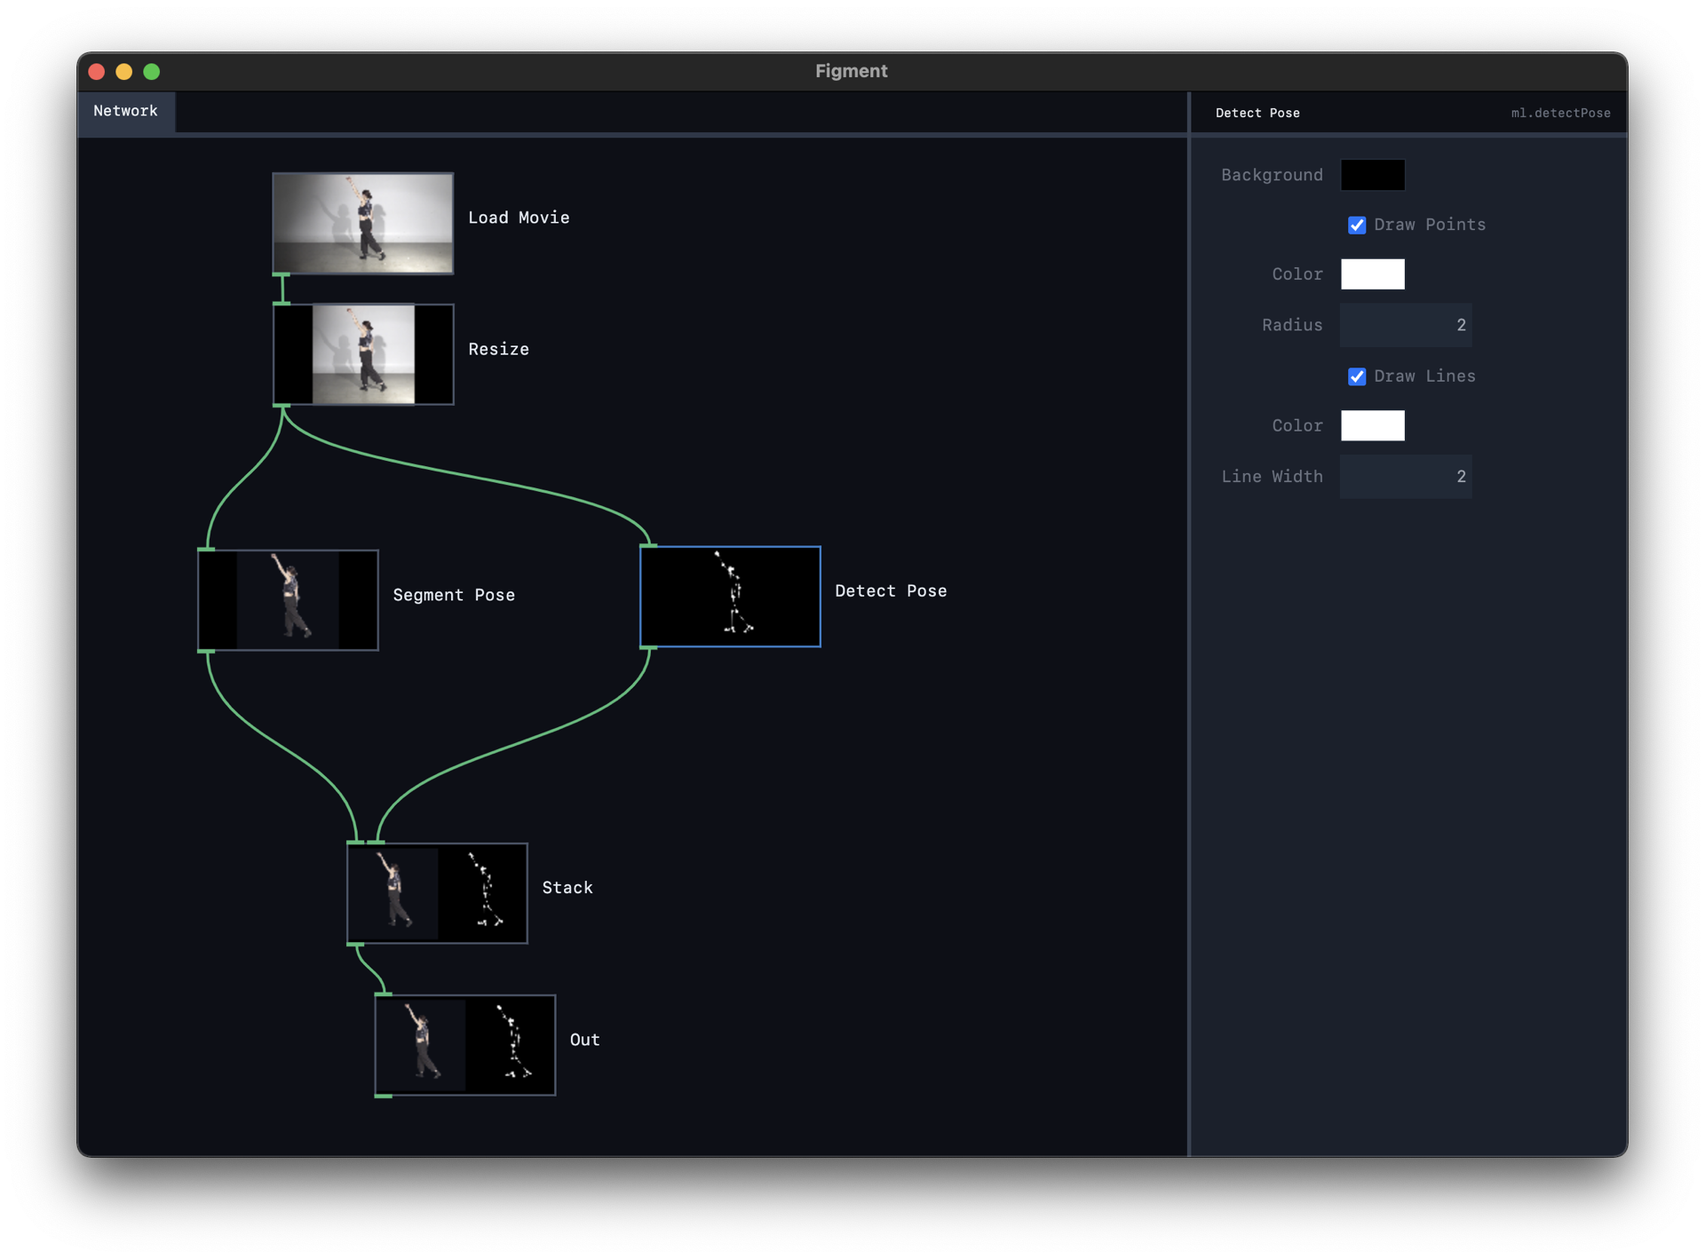Open the Background color swatch
Image resolution: width=1705 pixels, height=1259 pixels.
(x=1372, y=175)
